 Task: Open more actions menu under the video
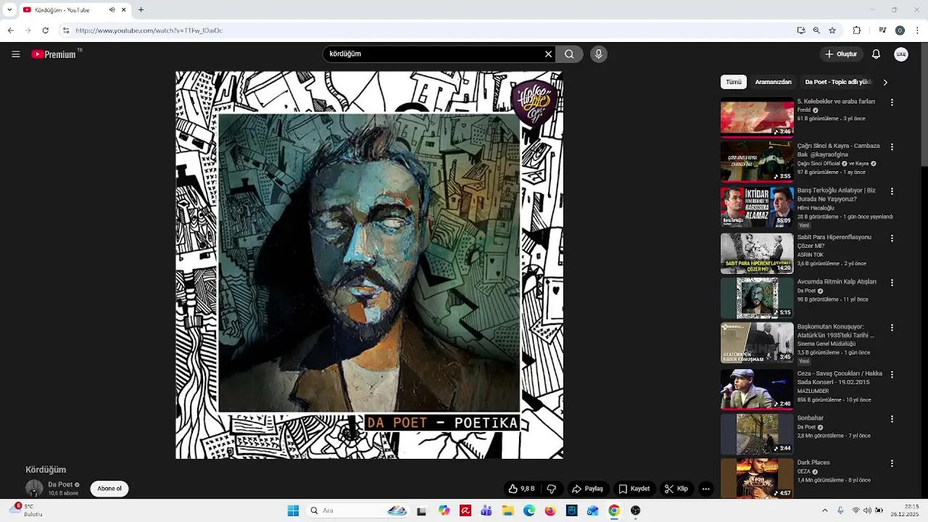coord(705,489)
